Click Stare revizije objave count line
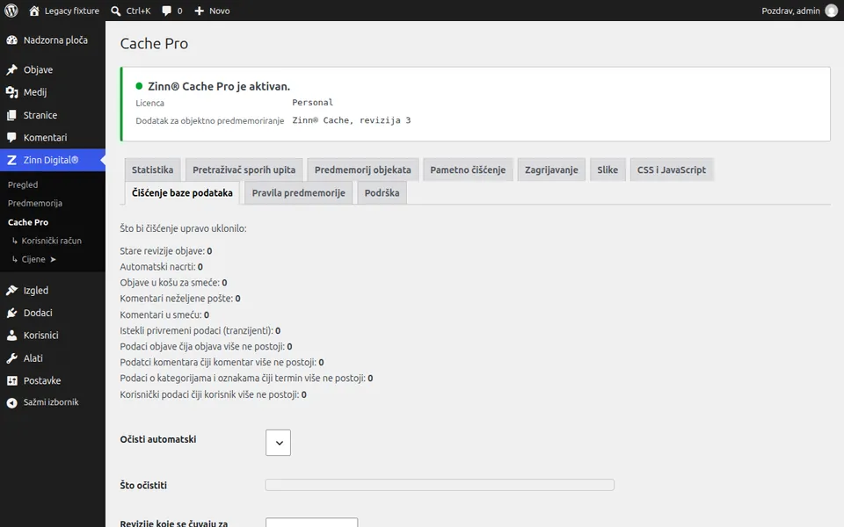 point(166,251)
